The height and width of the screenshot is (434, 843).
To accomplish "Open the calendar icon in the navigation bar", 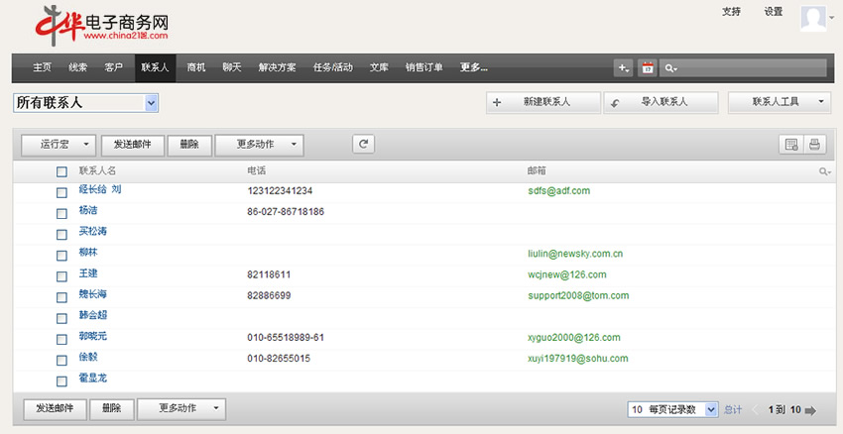I will click(x=647, y=67).
